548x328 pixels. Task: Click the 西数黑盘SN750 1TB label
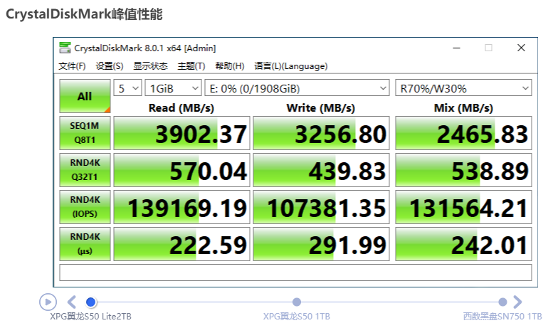[x=502, y=317]
